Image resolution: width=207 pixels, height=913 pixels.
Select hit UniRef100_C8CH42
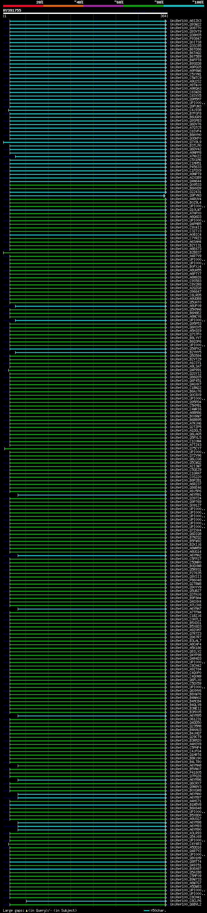186,666
